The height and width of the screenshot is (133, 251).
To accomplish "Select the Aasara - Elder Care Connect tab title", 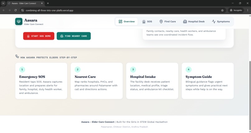I will 24,3.
